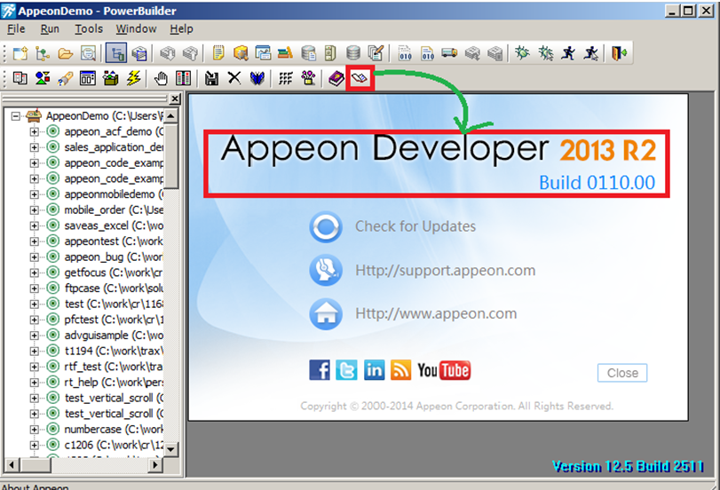Open the DB Profile icon
Image resolution: width=720 pixels, height=490 pixels.
coord(309,53)
